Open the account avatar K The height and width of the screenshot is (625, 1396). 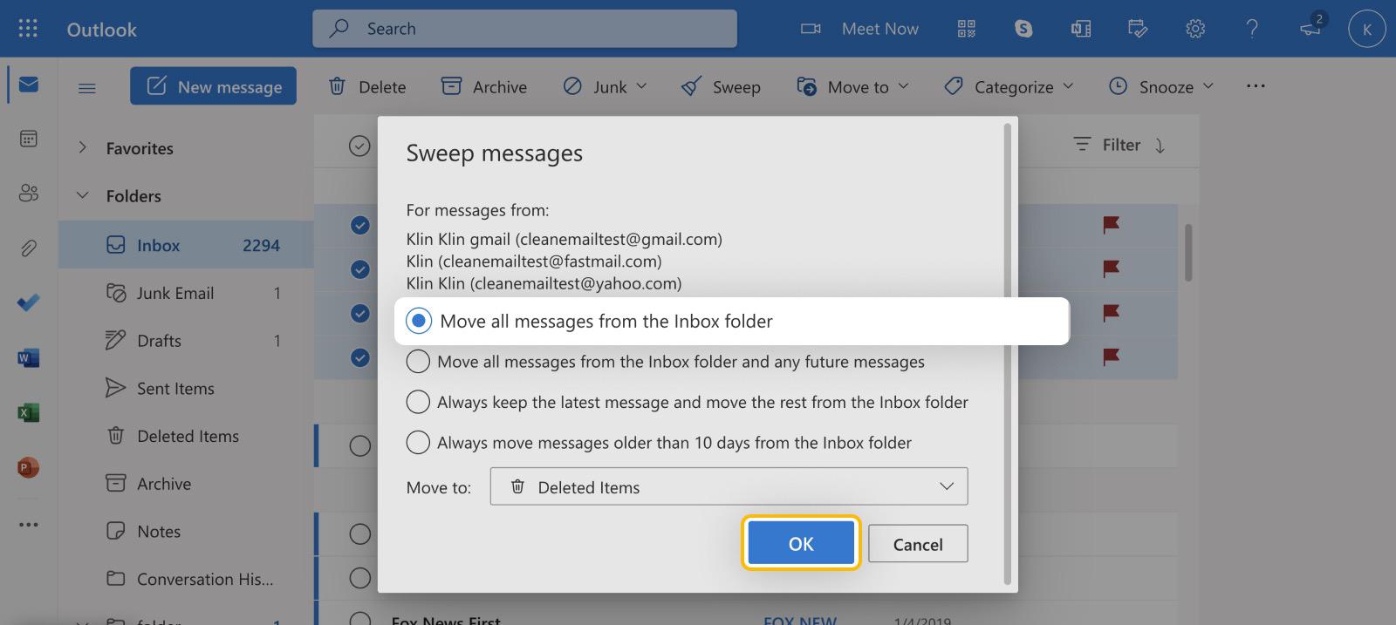tap(1366, 29)
